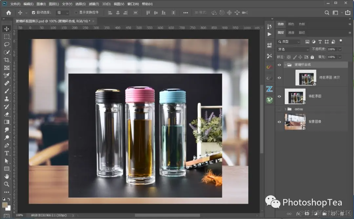Click the share document icon
Viewport: 354px width, 219px height.
click(x=348, y=13)
